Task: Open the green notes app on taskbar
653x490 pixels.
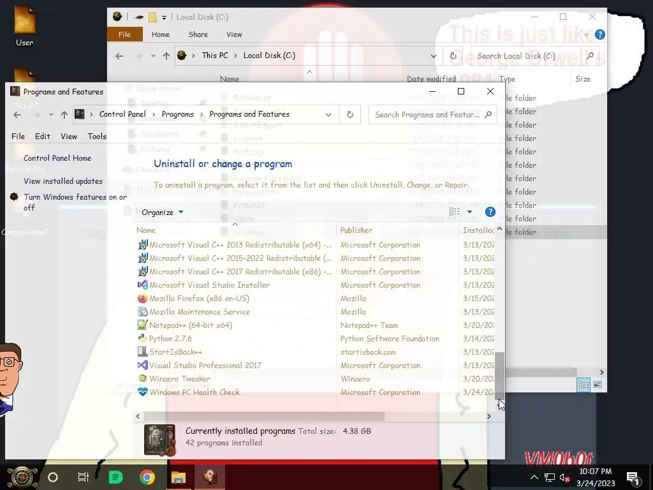Action: (x=116, y=477)
